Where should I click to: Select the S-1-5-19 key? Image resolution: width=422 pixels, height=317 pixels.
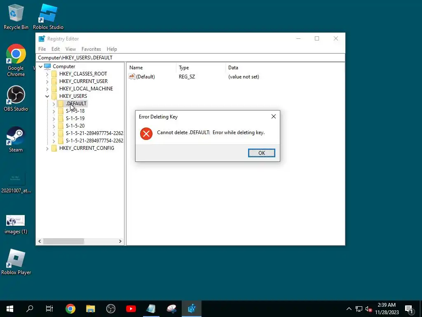coord(75,118)
